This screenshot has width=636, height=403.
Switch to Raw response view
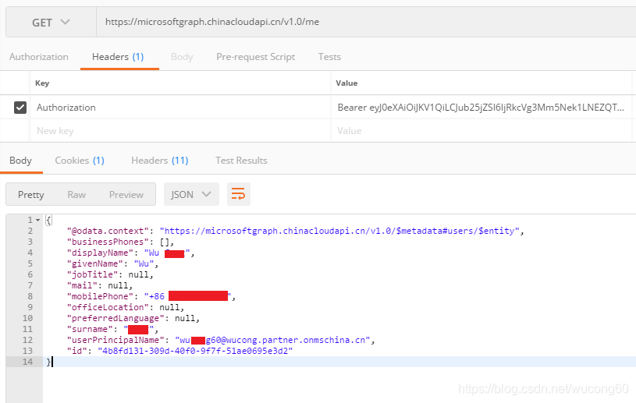(76, 195)
